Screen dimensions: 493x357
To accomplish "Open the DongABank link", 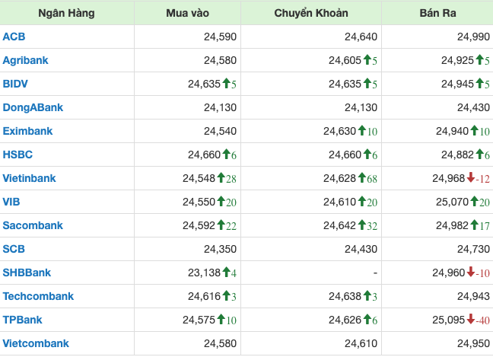I will tap(33, 107).
